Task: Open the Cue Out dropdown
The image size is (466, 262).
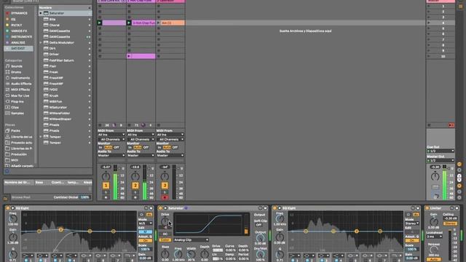Action: click(441, 151)
